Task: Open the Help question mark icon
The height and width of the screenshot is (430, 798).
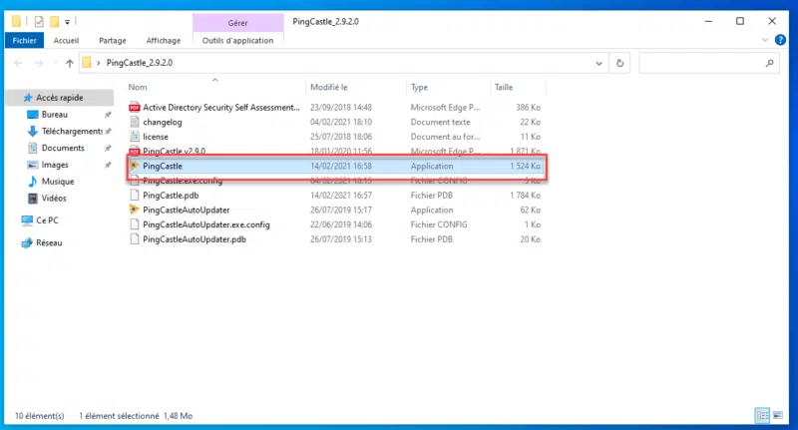Action: 780,40
